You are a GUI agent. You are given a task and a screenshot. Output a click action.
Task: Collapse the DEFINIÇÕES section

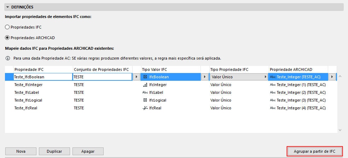click(x=8, y=7)
